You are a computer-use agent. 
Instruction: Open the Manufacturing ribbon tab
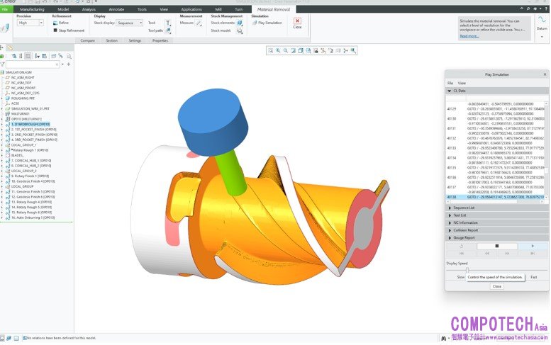(31, 9)
